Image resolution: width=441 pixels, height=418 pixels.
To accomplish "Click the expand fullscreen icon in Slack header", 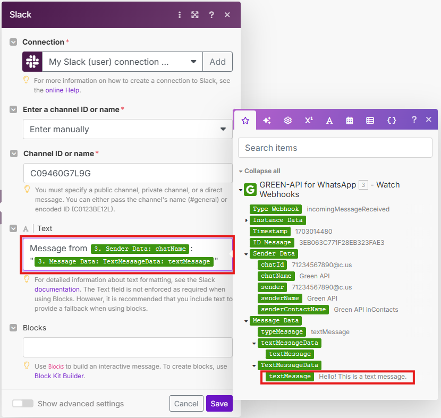I will [195, 15].
